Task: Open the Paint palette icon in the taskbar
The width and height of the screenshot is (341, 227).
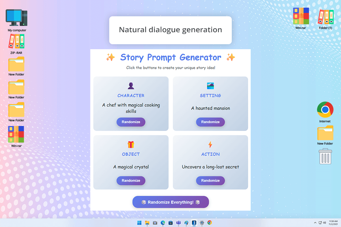Action: [186, 223]
